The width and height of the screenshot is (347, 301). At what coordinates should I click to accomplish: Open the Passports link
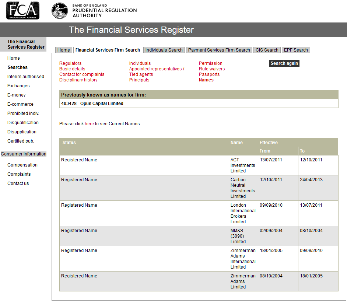pyautogui.click(x=209, y=74)
